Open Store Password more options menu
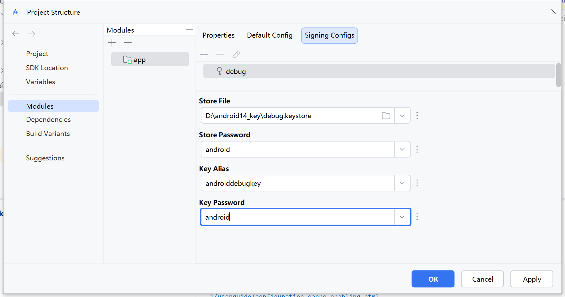 tap(417, 149)
